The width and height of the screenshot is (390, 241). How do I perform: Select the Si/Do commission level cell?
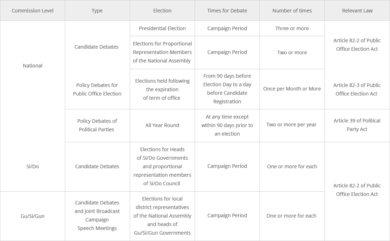pyautogui.click(x=33, y=166)
